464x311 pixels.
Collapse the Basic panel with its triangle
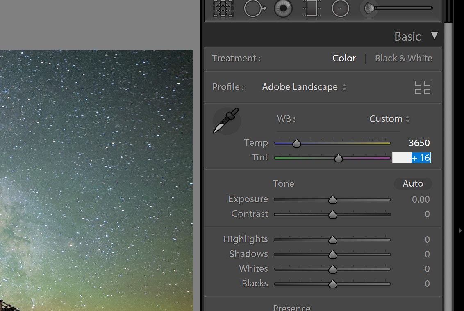[434, 35]
